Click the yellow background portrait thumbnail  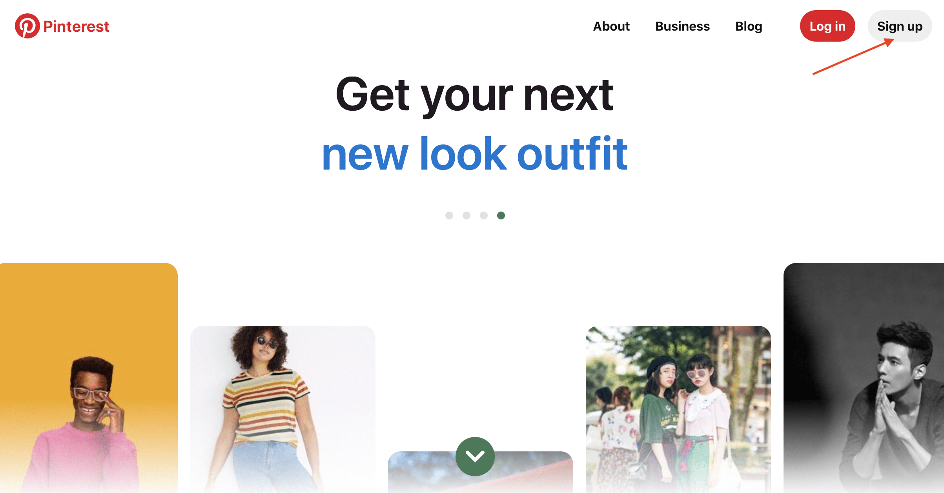89,379
